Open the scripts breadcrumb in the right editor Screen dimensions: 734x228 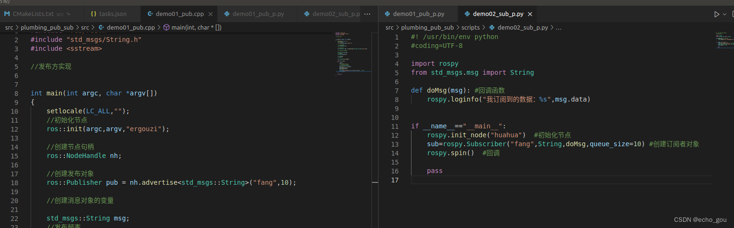(470, 28)
